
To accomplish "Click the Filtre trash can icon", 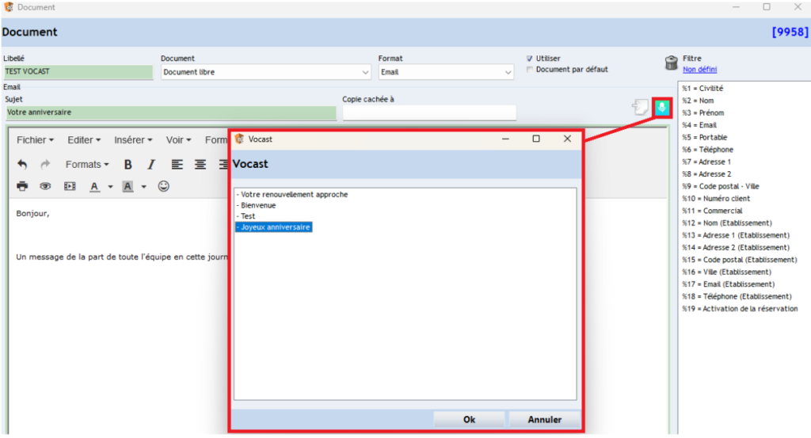I will coord(670,63).
